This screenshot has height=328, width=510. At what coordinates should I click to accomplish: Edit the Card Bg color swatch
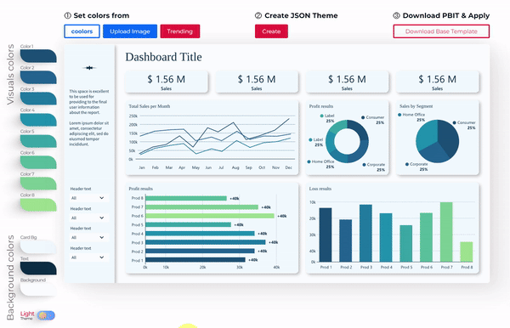[x=38, y=246]
